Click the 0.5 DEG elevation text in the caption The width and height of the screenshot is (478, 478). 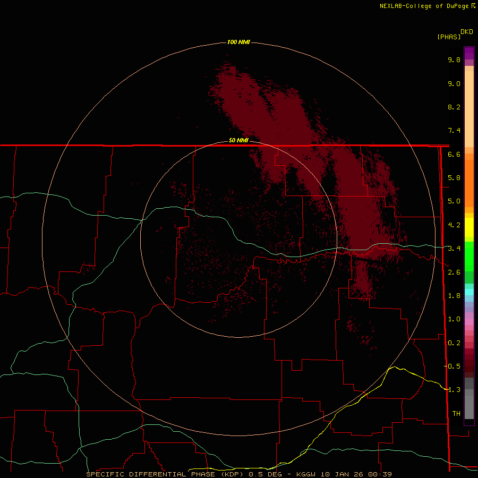[x=265, y=474]
